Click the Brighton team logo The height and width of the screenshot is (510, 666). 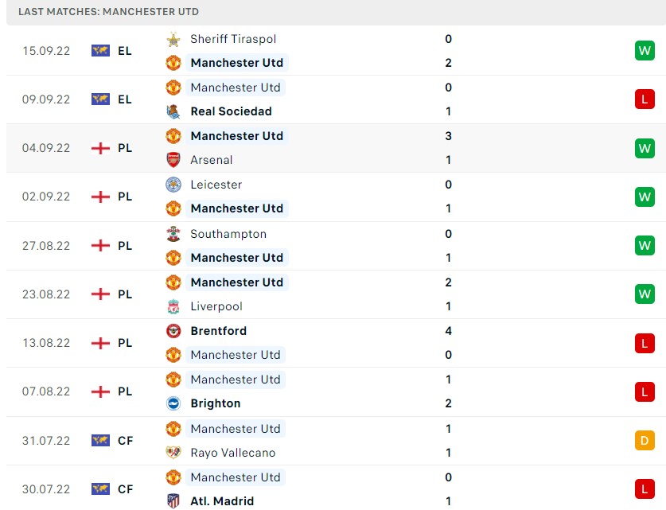click(x=173, y=403)
